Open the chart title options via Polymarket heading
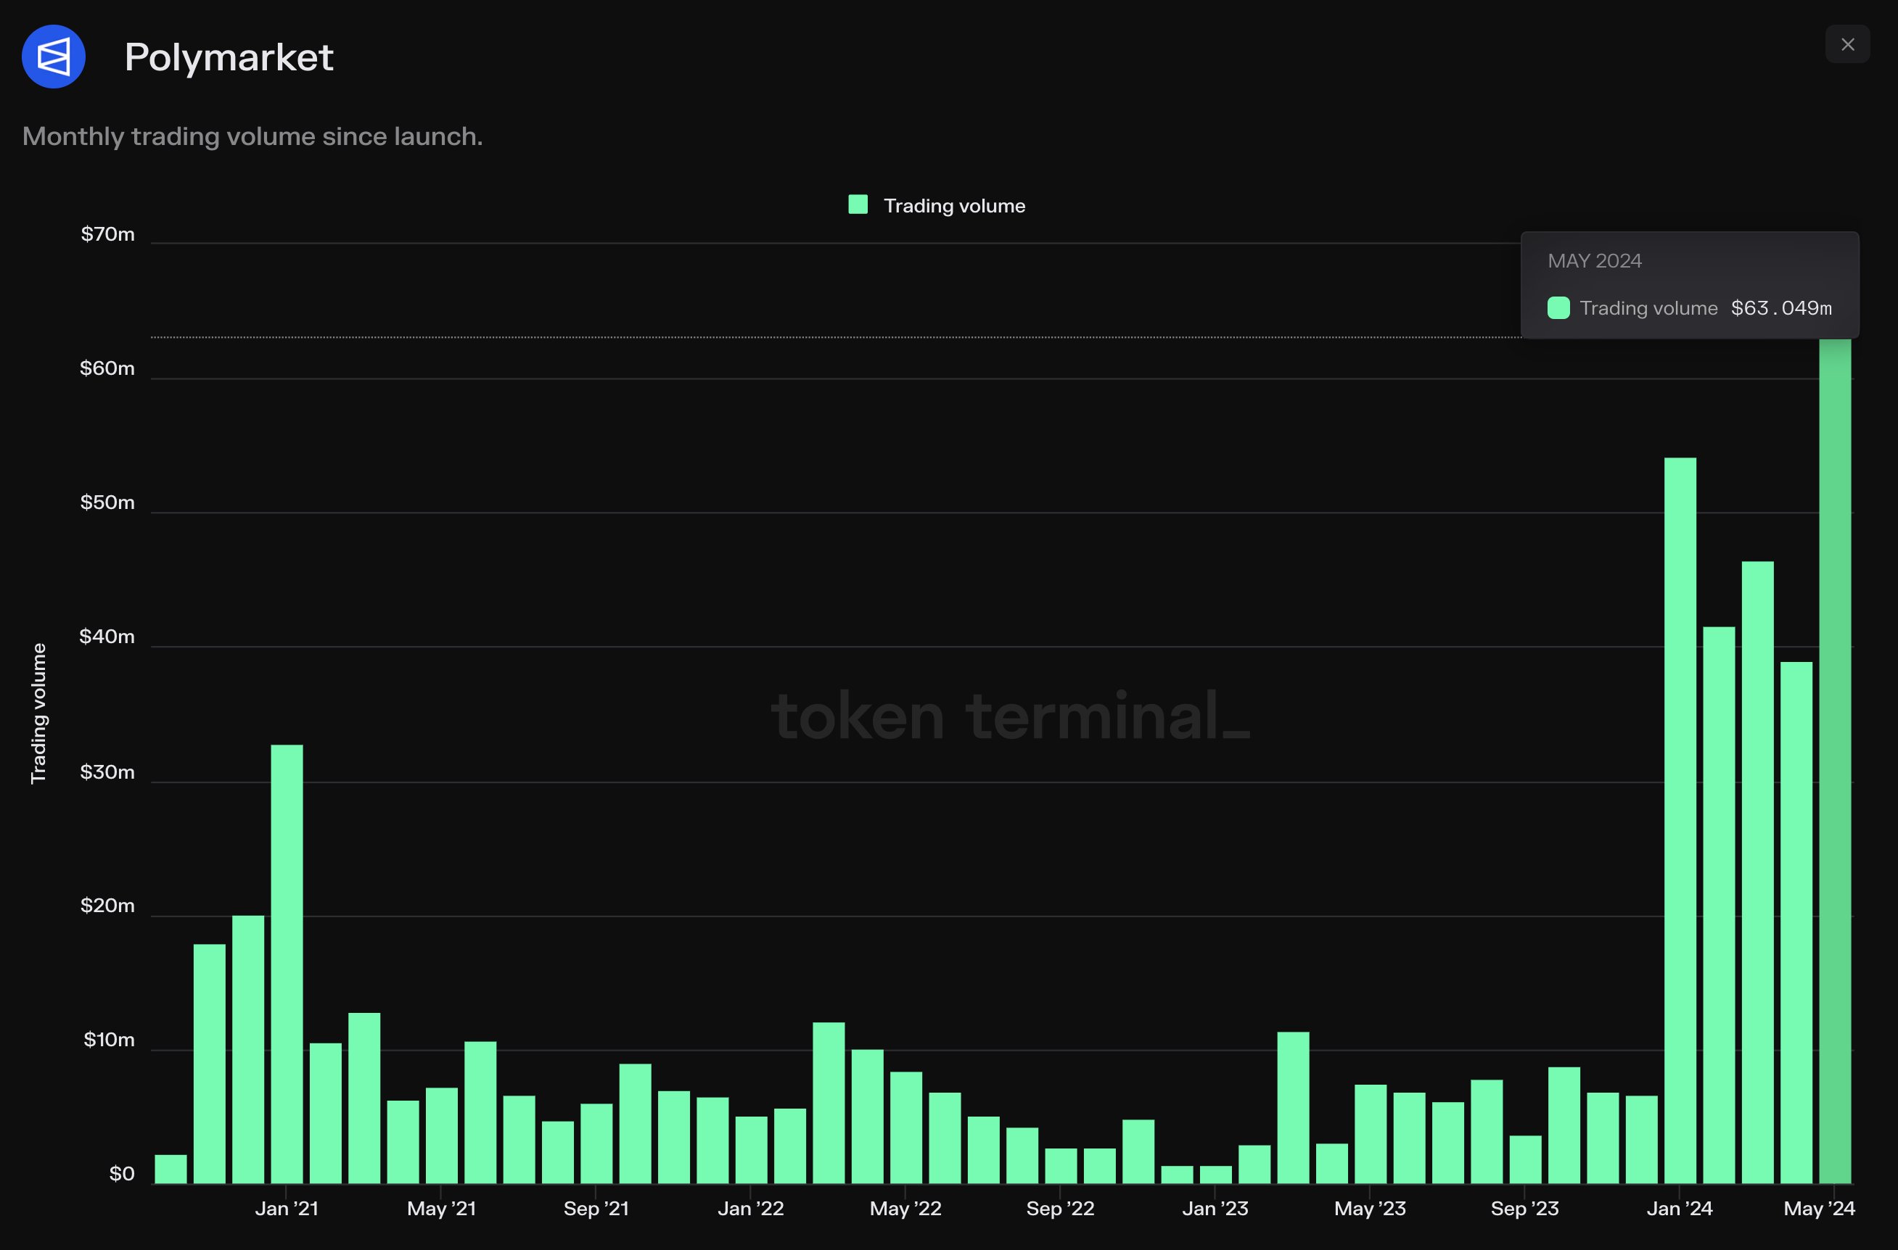This screenshot has width=1898, height=1250. pos(229,56)
